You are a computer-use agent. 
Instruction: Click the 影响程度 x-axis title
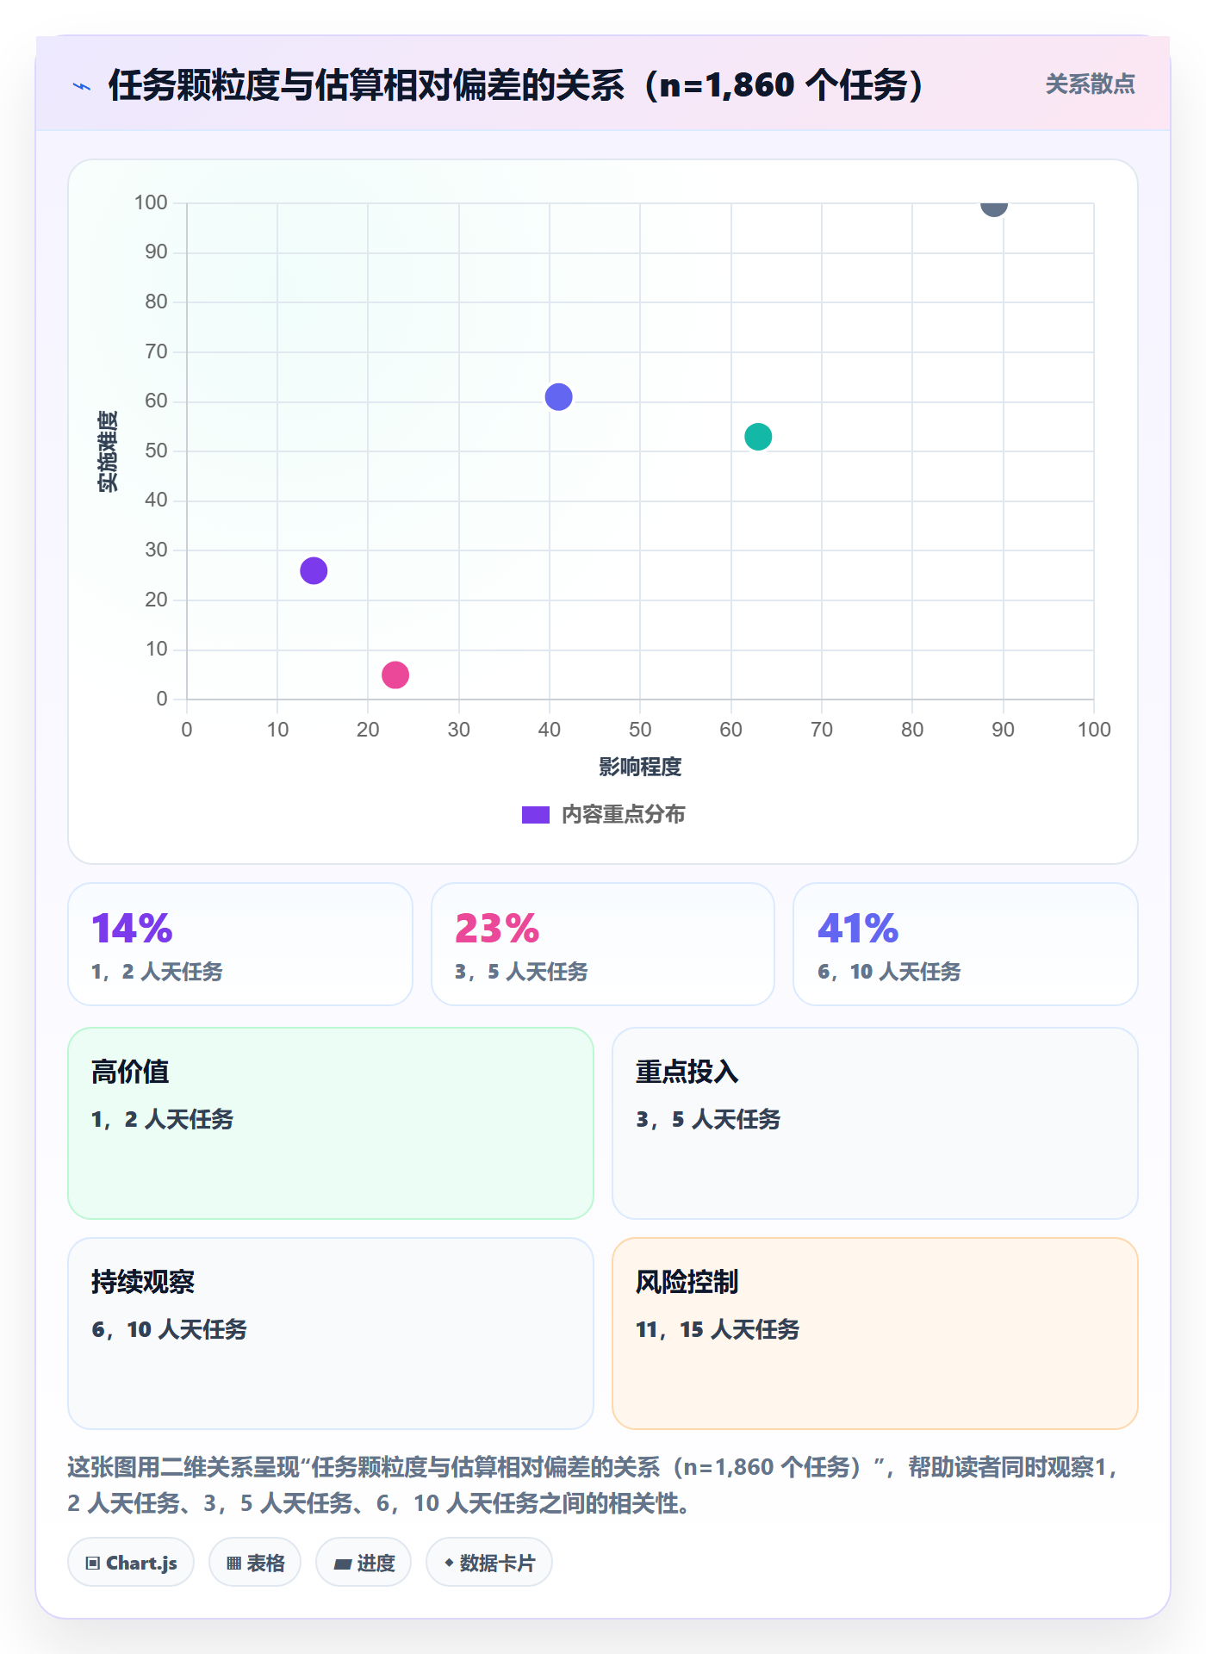pyautogui.click(x=640, y=767)
